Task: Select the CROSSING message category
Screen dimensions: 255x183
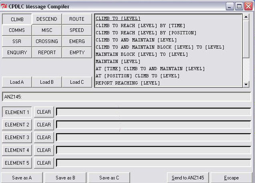Action: click(47, 41)
